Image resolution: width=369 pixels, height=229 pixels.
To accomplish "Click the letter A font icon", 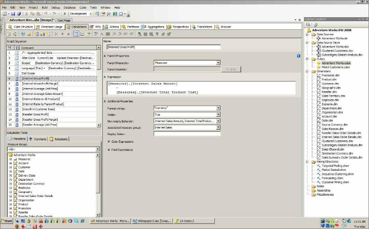I will point(102,34).
